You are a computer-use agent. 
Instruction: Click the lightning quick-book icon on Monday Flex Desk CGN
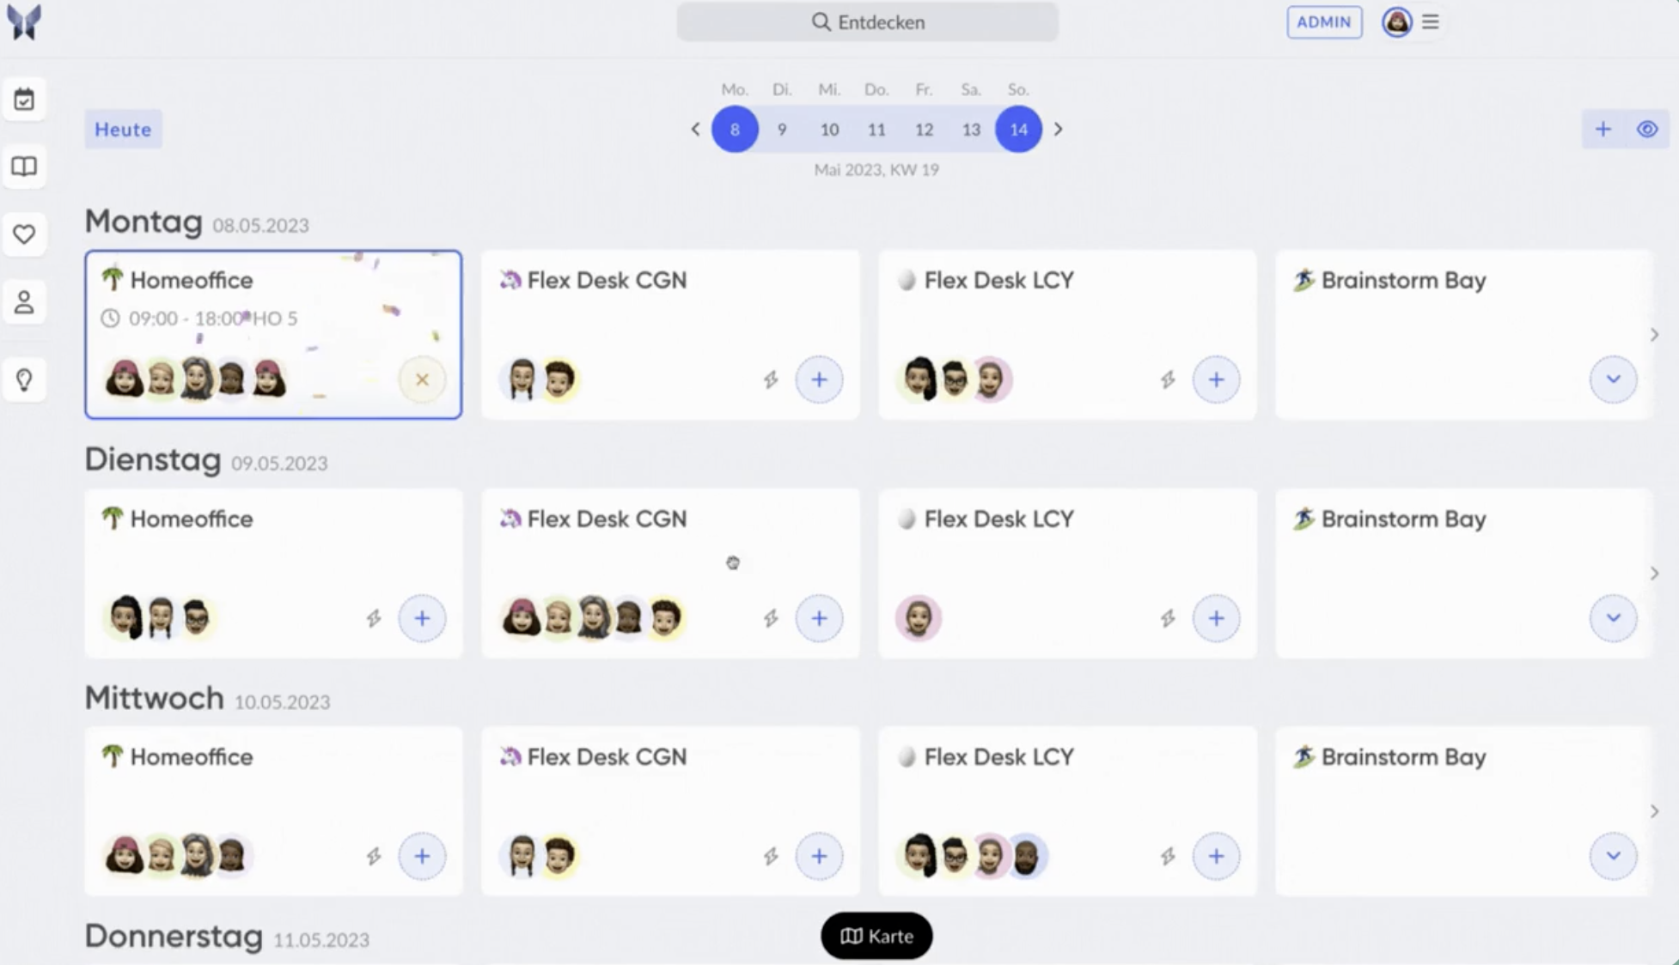771,379
